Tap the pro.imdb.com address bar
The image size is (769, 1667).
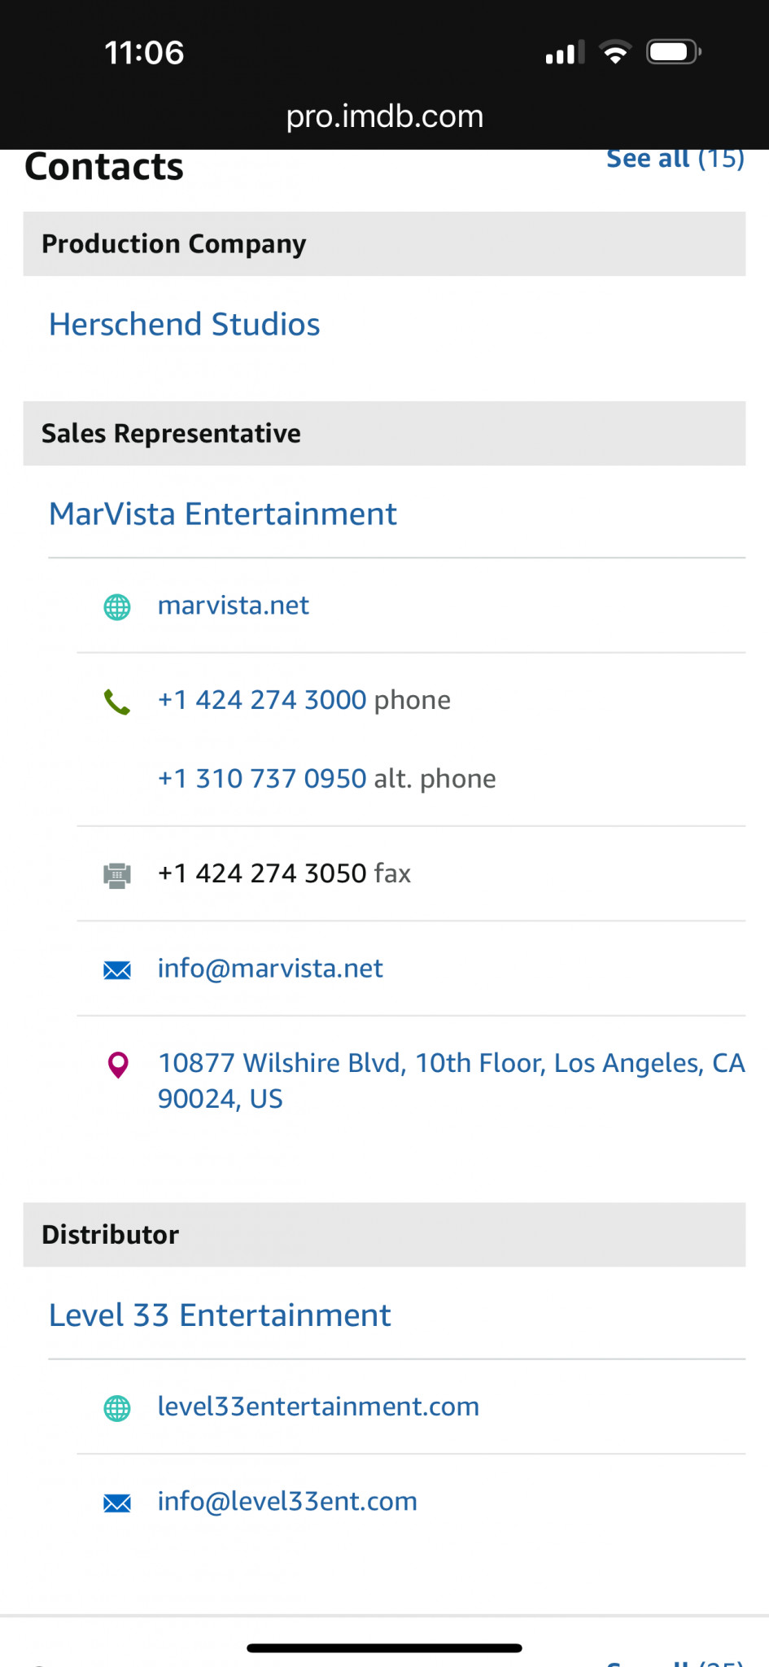coord(384,116)
